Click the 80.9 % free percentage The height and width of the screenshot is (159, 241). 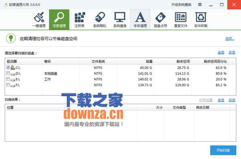(x=221, y=74)
